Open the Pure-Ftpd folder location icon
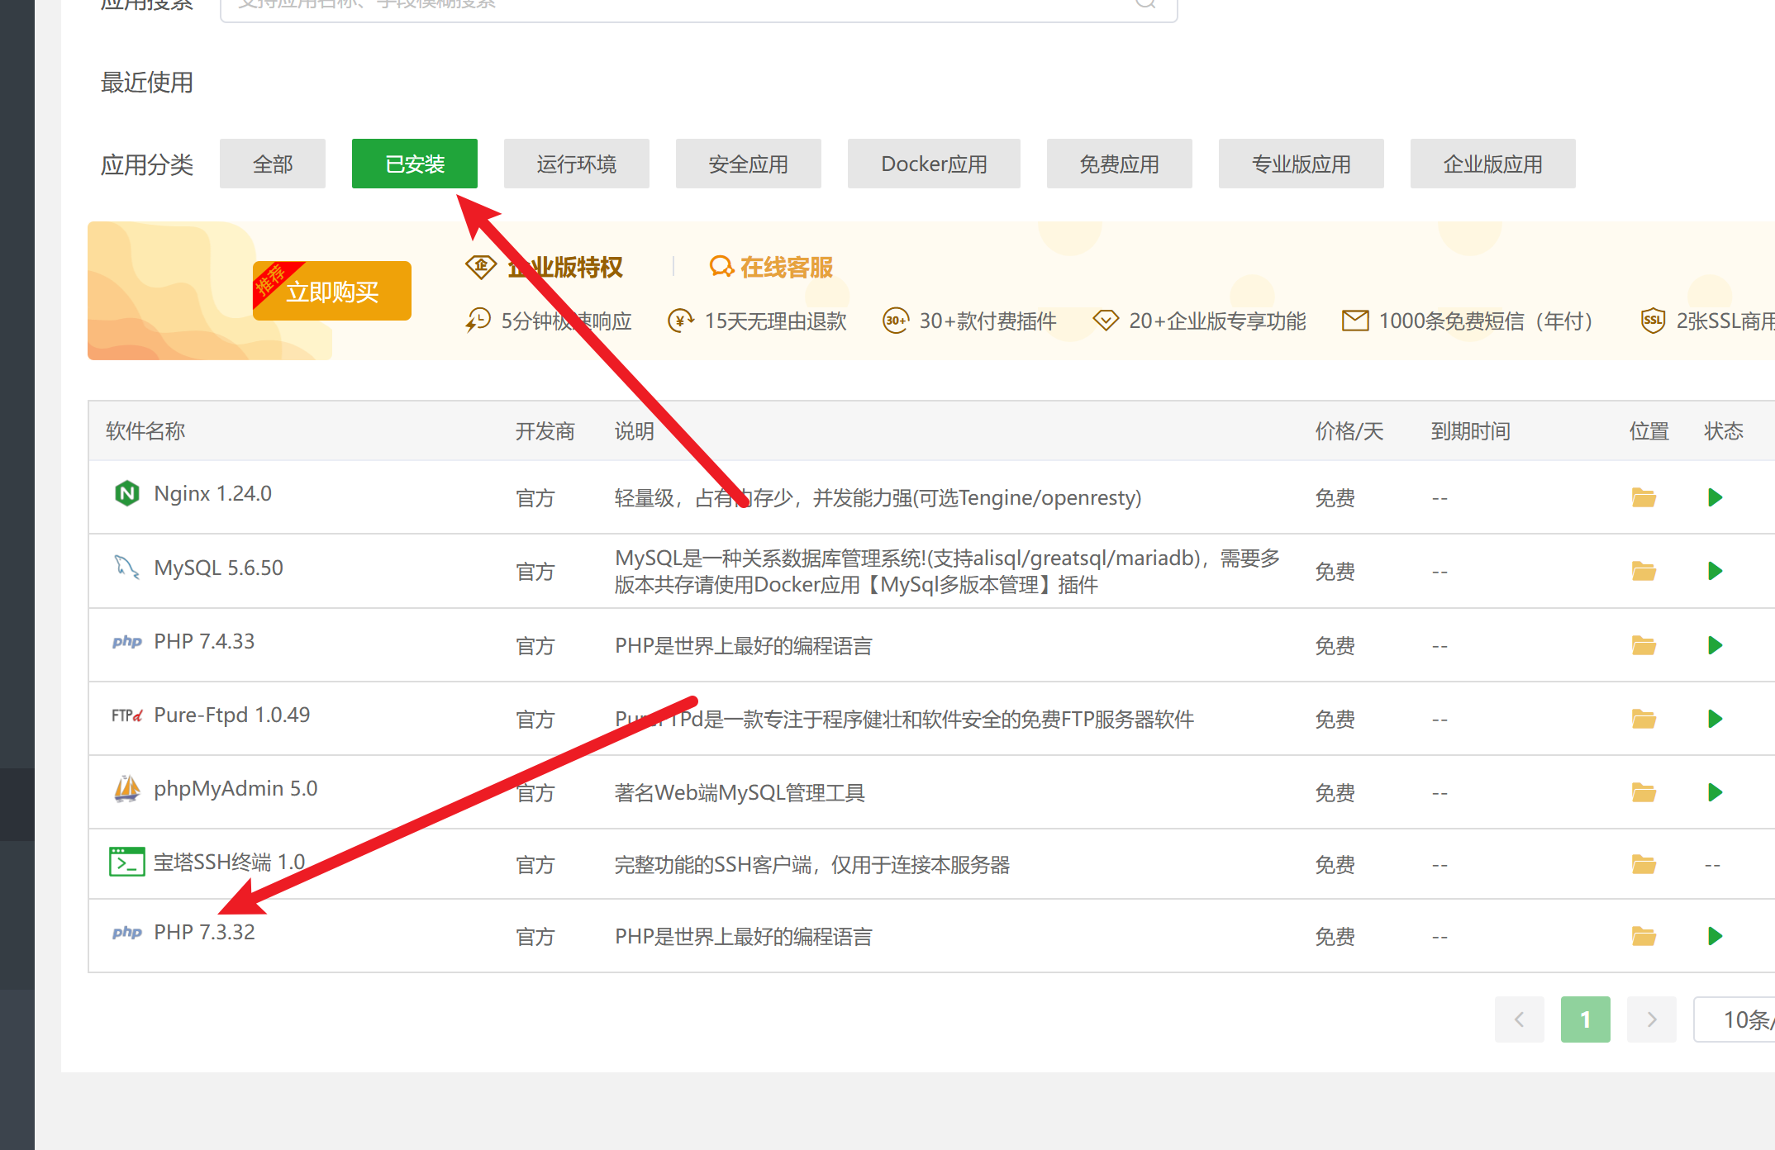 [1644, 719]
